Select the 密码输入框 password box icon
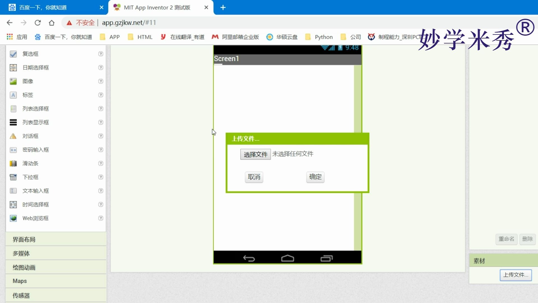This screenshot has width=538, height=303. (13, 150)
